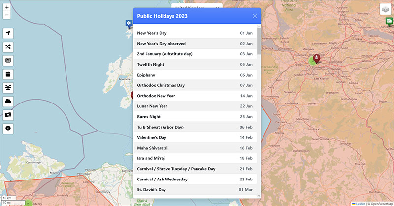Open the map layers control

coord(385,9)
